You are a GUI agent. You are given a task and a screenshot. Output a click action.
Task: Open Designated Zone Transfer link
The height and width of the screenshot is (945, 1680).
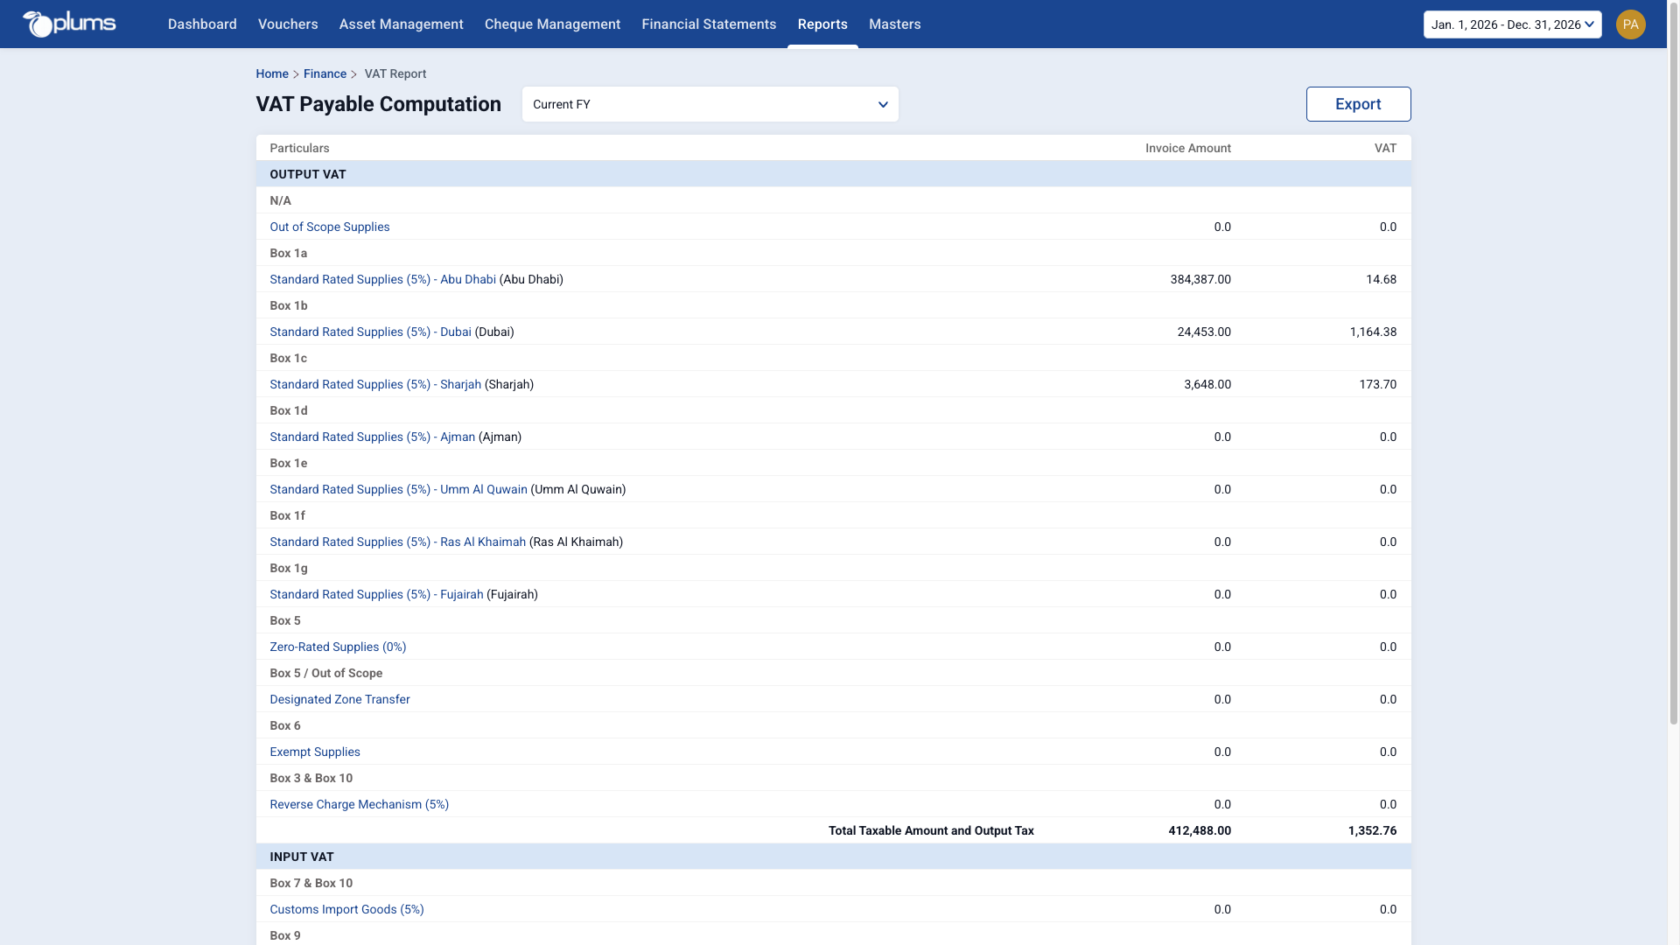339,699
